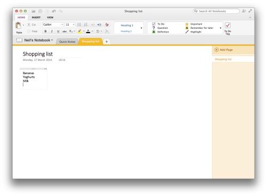Screen dimensions: 267x196
Task: Apply the yellow text highlight color
Action: 80,32
